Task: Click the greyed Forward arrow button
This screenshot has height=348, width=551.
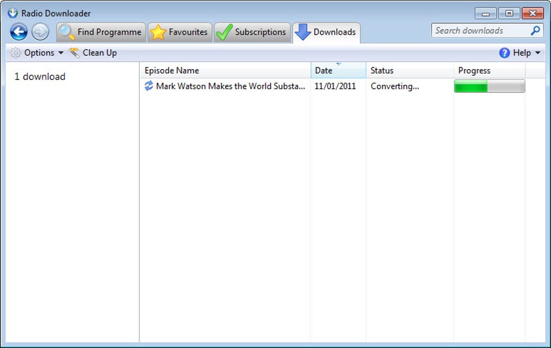Action: [x=40, y=32]
